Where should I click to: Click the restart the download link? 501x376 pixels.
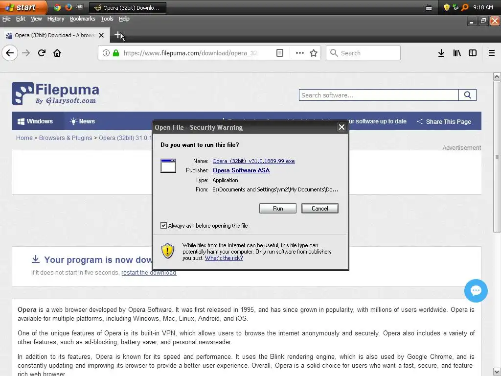tap(149, 272)
